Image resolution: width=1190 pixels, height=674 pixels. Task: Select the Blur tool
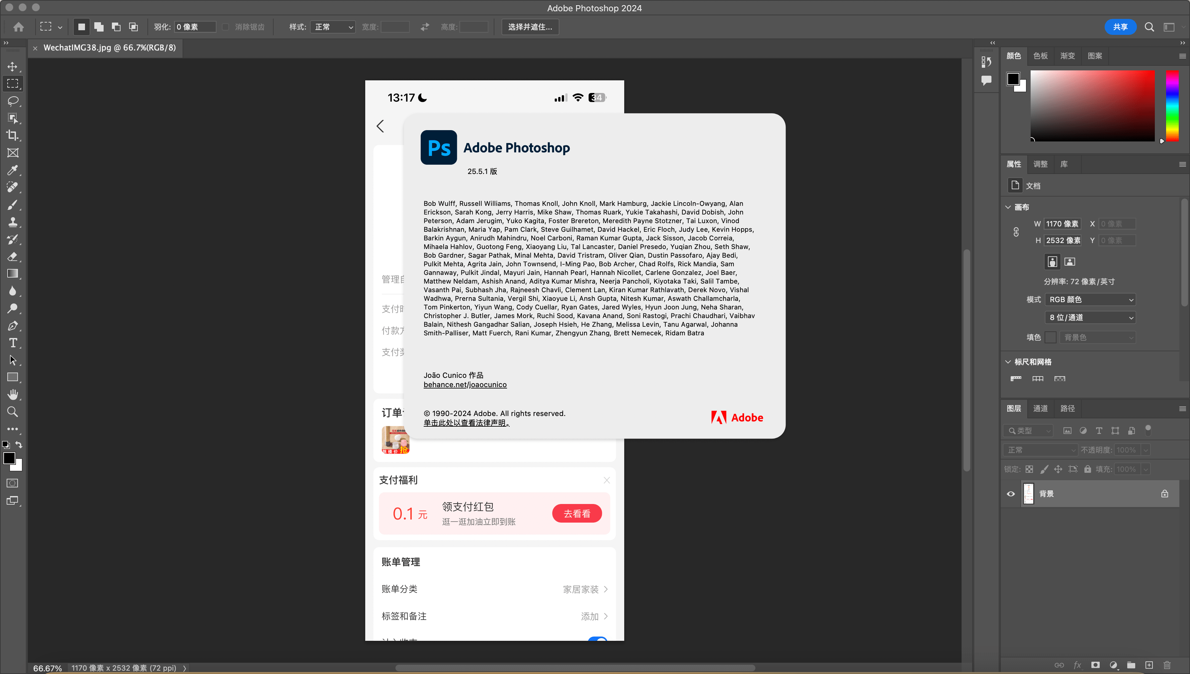[13, 291]
